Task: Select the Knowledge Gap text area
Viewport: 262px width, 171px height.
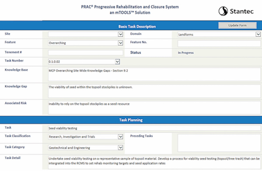Action: pyautogui.click(x=154, y=91)
